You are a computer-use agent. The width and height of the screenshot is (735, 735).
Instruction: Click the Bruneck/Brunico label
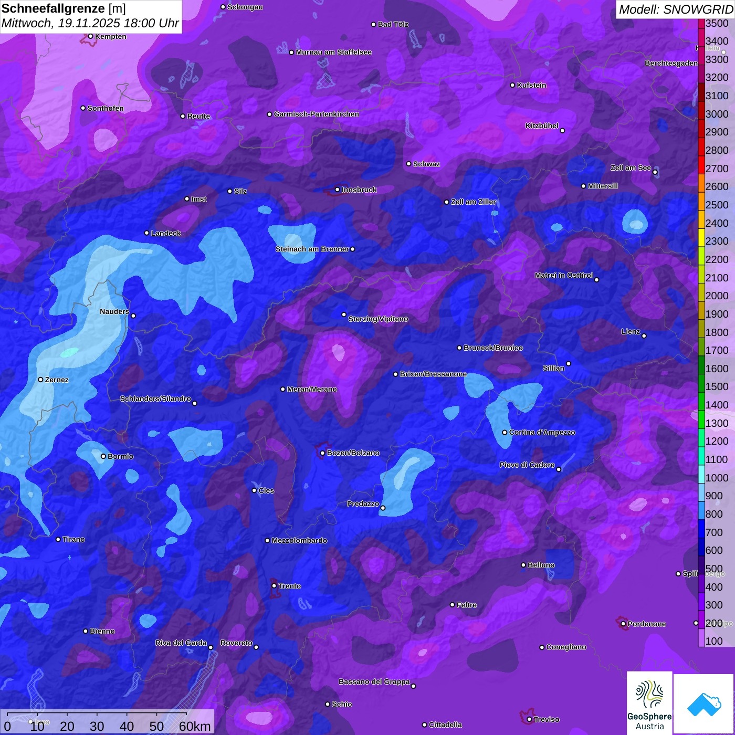click(x=493, y=348)
